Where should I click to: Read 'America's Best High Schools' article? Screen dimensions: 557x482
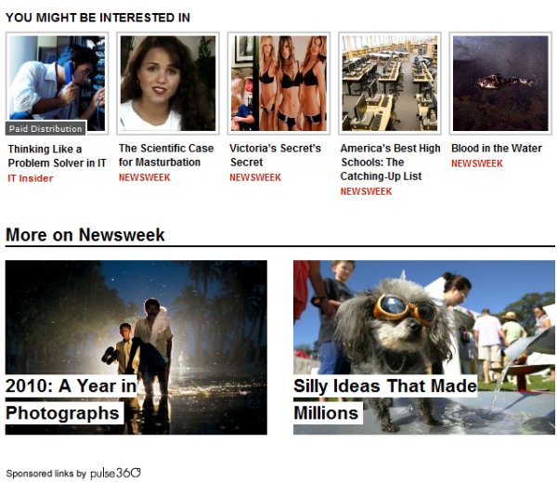click(x=391, y=163)
